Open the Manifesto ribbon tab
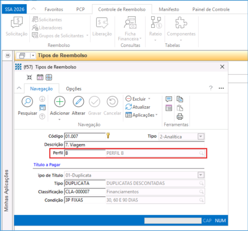The height and width of the screenshot is (231, 248). 169,9
